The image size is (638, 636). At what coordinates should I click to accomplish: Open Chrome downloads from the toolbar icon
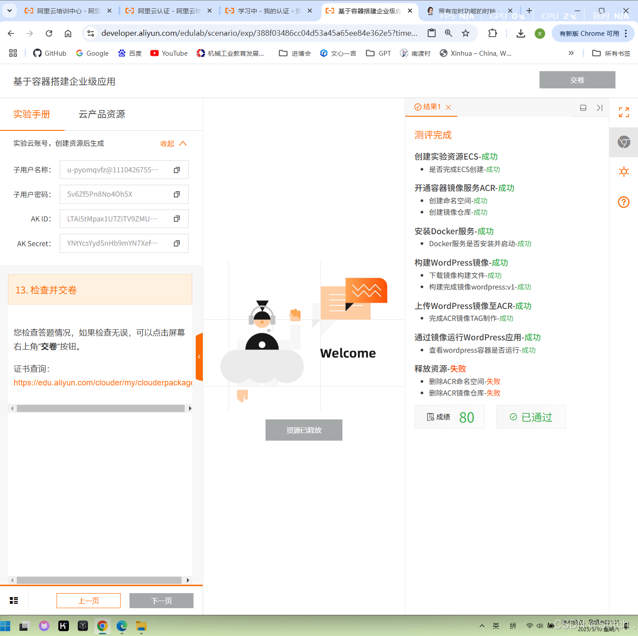(521, 33)
